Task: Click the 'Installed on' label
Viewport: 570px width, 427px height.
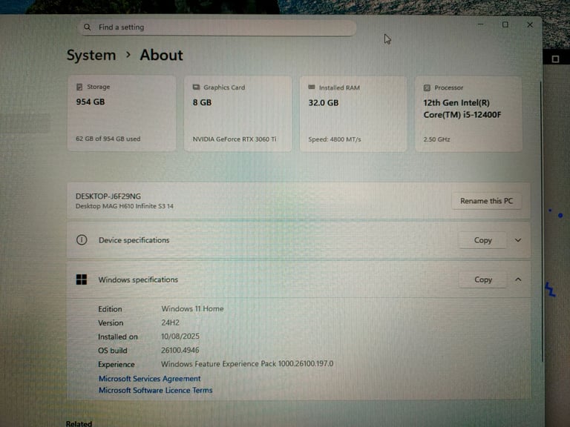Action: (x=118, y=337)
